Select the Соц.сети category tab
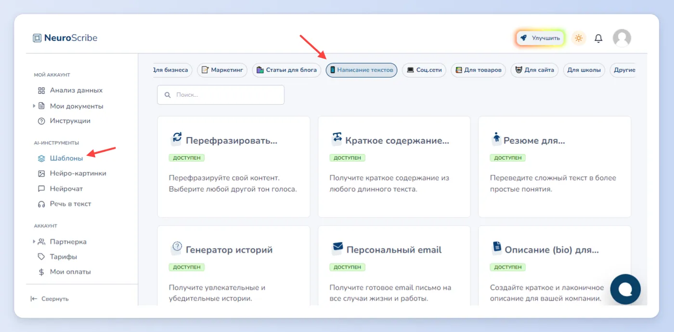Image resolution: width=674 pixels, height=332 pixels. 424,70
